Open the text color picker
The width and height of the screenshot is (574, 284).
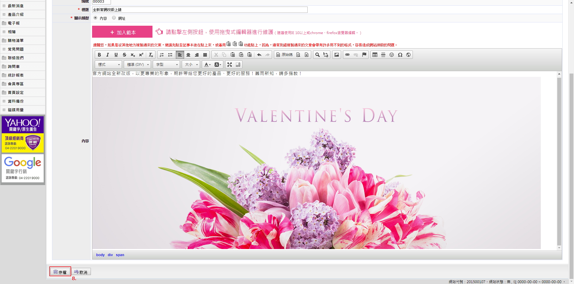point(207,65)
